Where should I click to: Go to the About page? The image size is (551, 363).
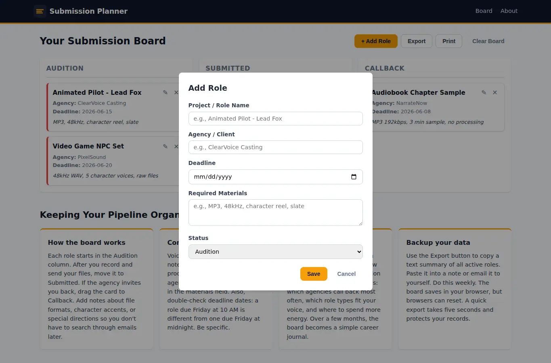(x=509, y=11)
